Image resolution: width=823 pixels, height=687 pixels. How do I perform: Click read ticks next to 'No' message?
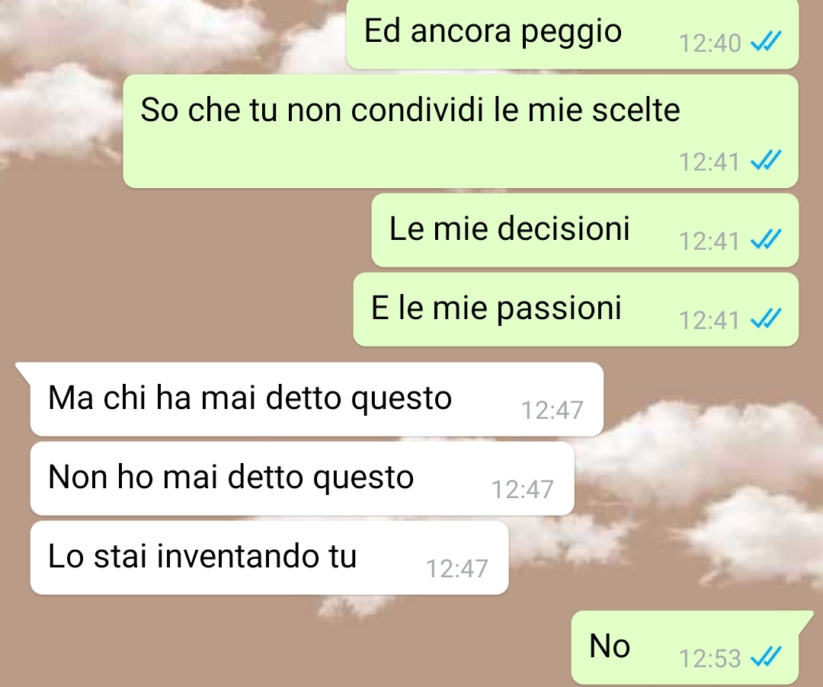point(767,657)
